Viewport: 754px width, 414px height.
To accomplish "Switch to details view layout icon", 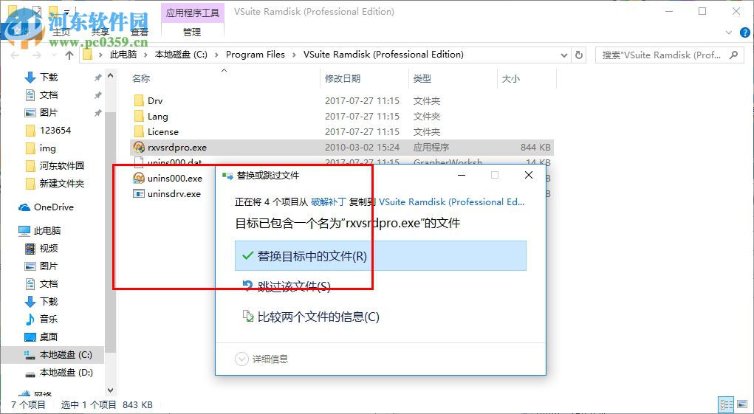I will click(727, 404).
